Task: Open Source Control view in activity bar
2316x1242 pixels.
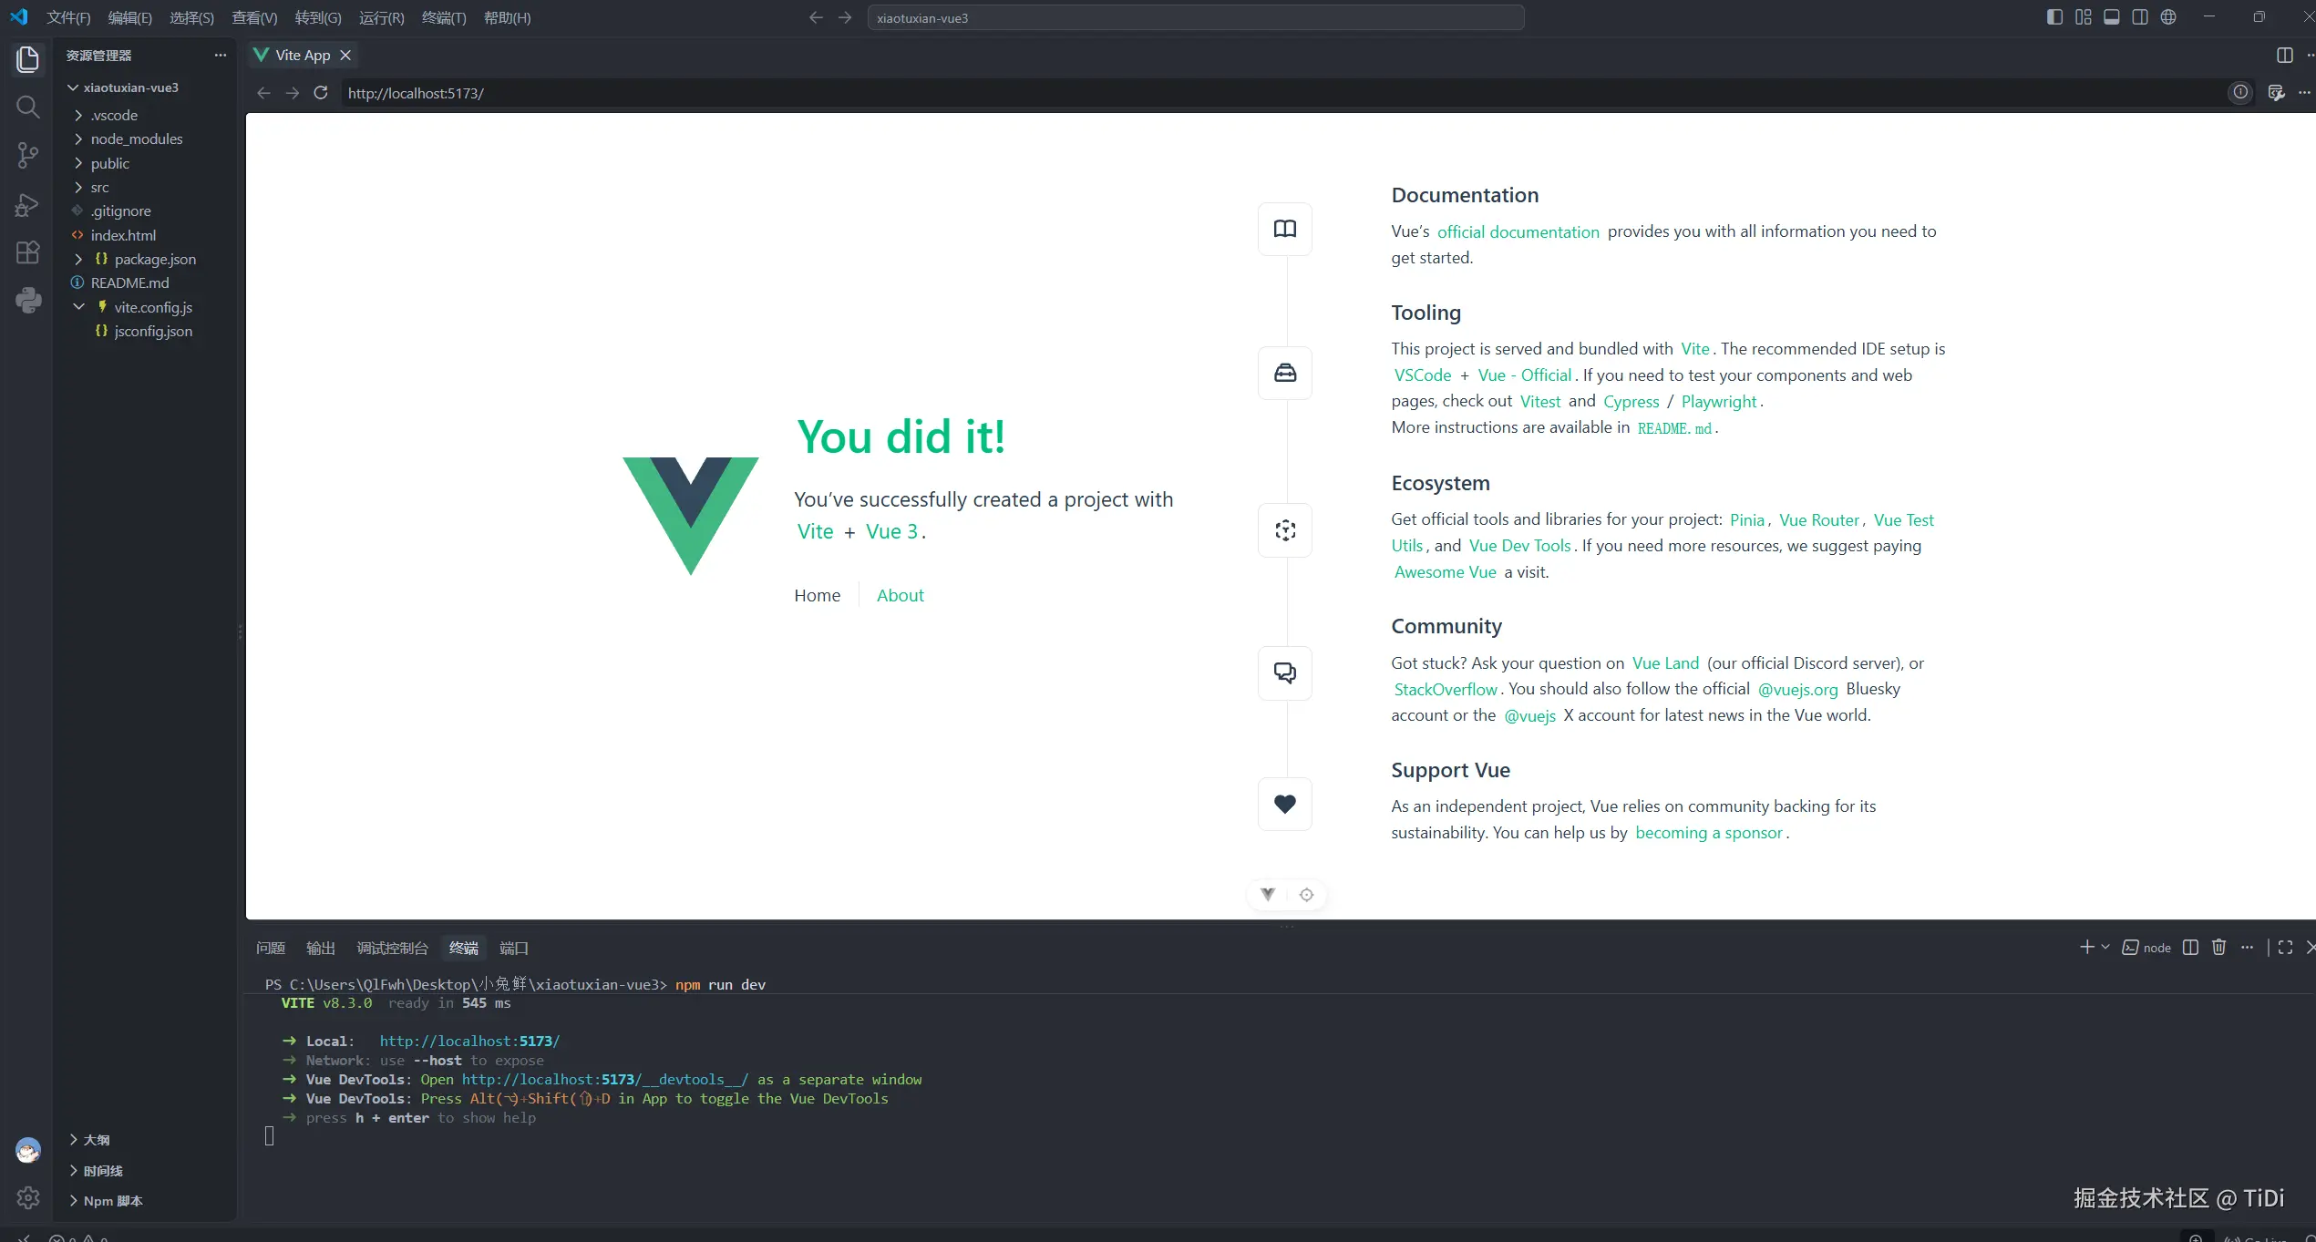Action: click(28, 156)
